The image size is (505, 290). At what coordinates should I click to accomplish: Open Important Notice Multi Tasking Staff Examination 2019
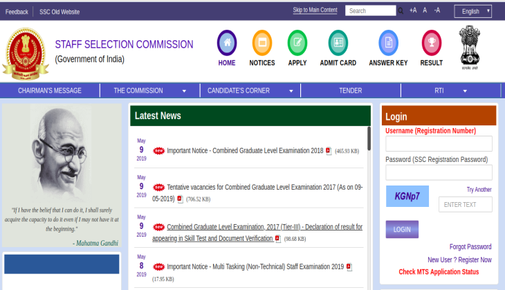[x=255, y=266]
